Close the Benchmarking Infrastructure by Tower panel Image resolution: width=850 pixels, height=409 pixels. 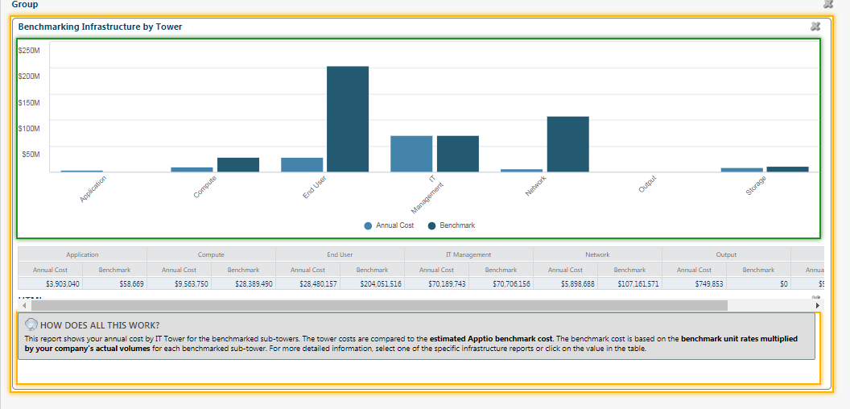coord(815,26)
